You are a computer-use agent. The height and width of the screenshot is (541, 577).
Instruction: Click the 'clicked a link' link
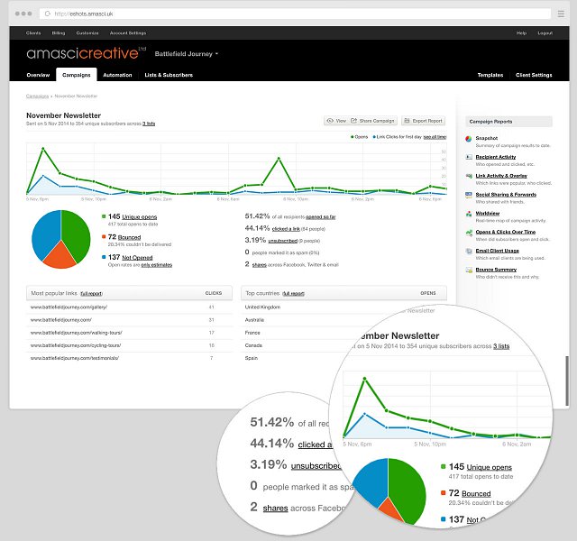(286, 229)
